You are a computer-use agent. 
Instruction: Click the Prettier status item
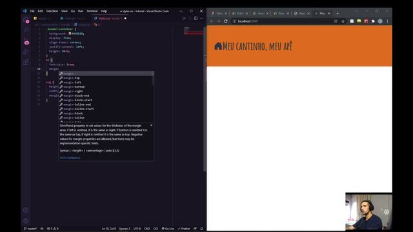(184, 229)
